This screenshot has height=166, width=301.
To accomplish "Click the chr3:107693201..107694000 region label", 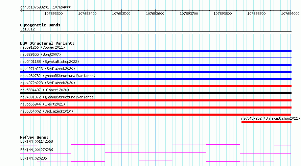I will click(x=46, y=7).
